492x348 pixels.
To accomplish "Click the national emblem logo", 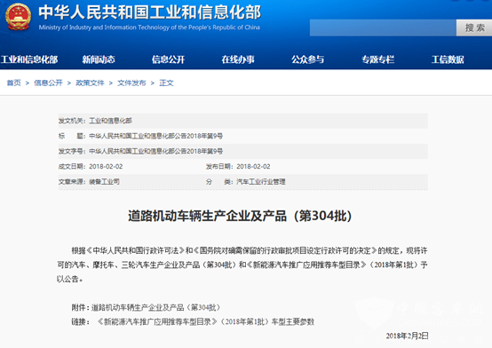I will tap(18, 17).
